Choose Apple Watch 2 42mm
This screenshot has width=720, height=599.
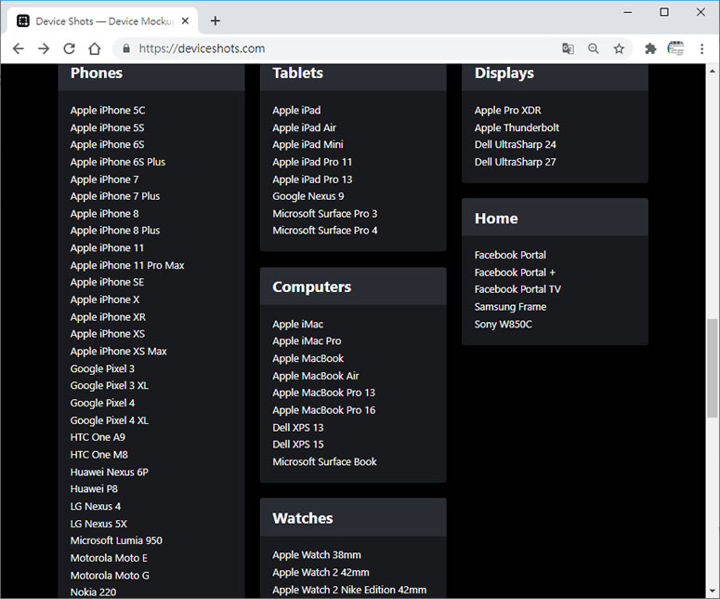(x=321, y=572)
